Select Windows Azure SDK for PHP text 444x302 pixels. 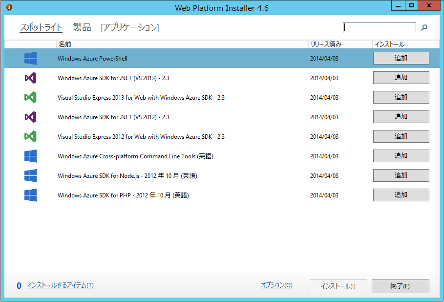pyautogui.click(x=123, y=195)
